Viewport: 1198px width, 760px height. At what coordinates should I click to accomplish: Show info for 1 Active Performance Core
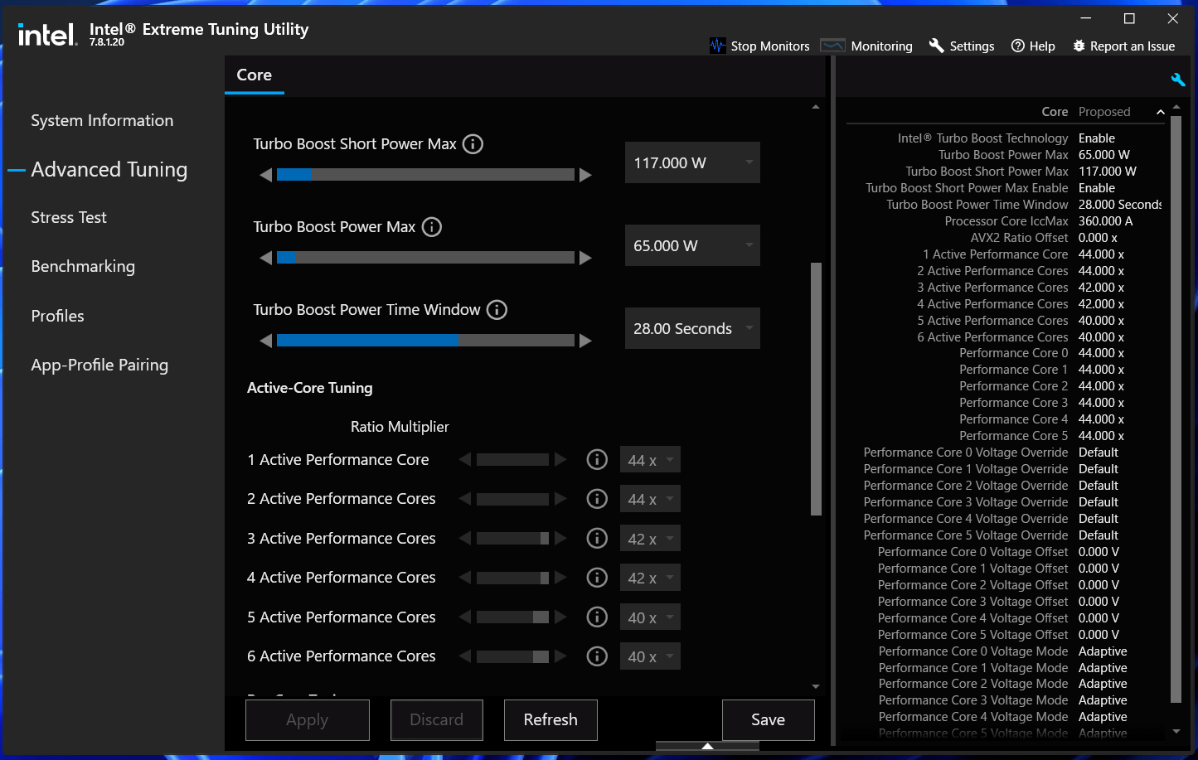(x=597, y=459)
